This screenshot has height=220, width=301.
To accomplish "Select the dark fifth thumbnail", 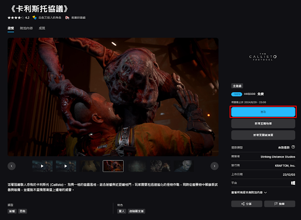I will coord(137,166).
